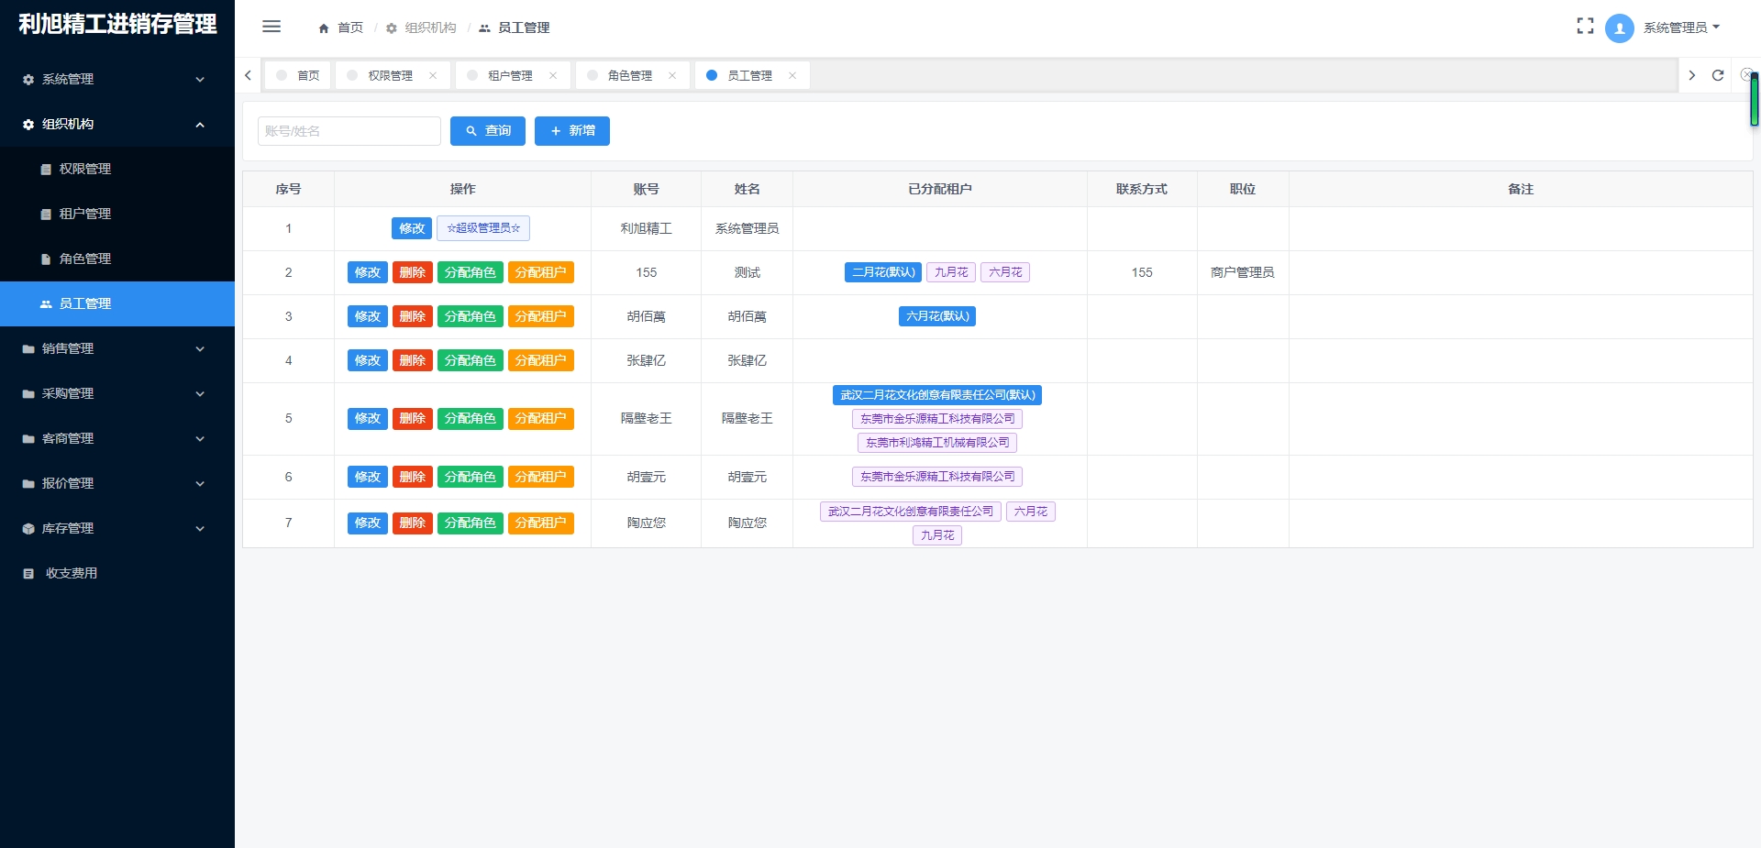Close the 权限管理 tab
The width and height of the screenshot is (1761, 848).
point(433,75)
